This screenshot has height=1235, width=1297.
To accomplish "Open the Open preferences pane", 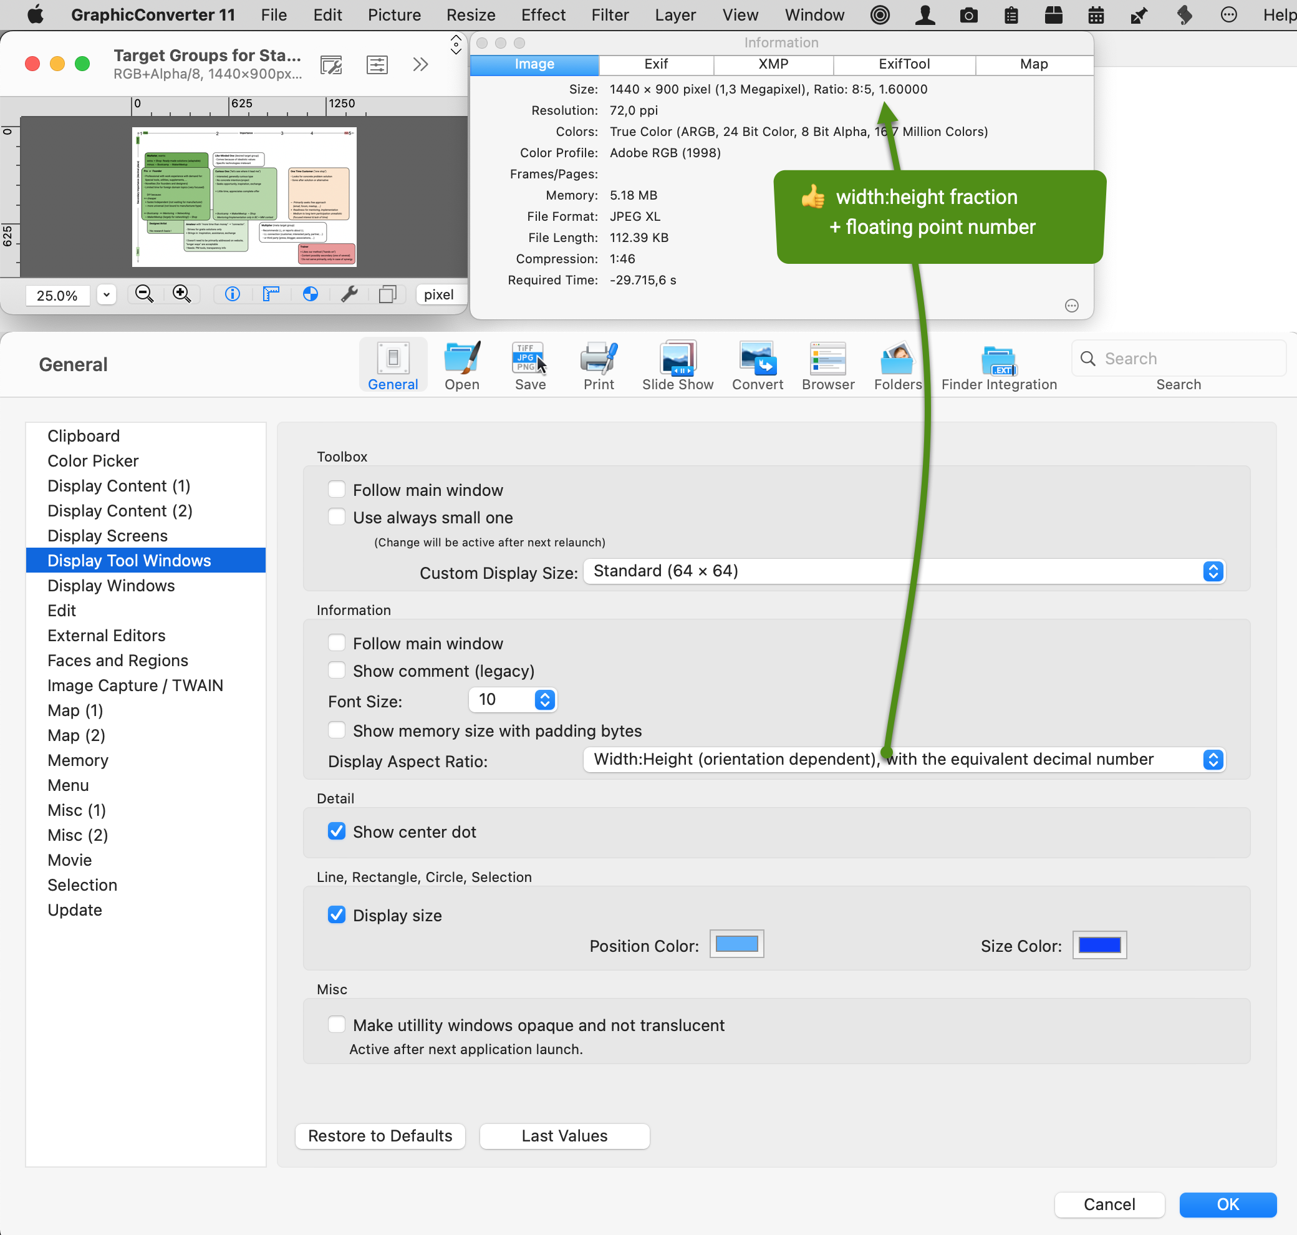I will 462,366.
